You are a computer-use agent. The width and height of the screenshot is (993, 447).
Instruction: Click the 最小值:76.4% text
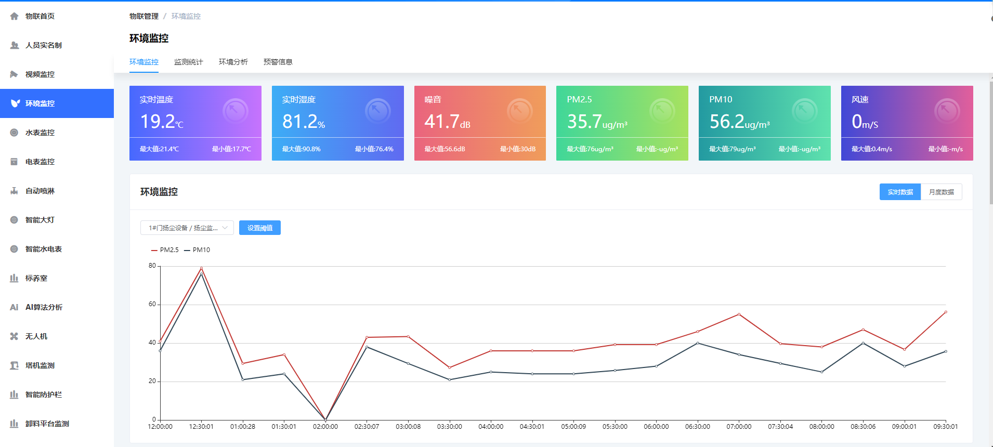point(374,149)
